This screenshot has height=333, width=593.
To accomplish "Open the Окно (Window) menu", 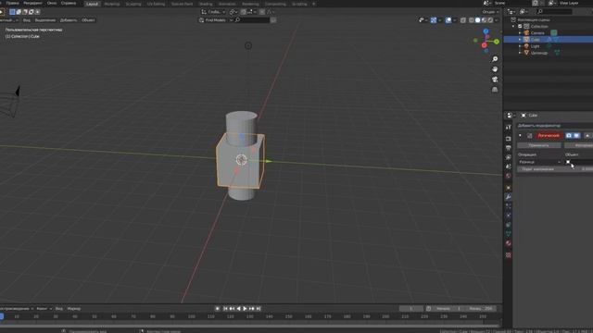I will click(x=52, y=3).
